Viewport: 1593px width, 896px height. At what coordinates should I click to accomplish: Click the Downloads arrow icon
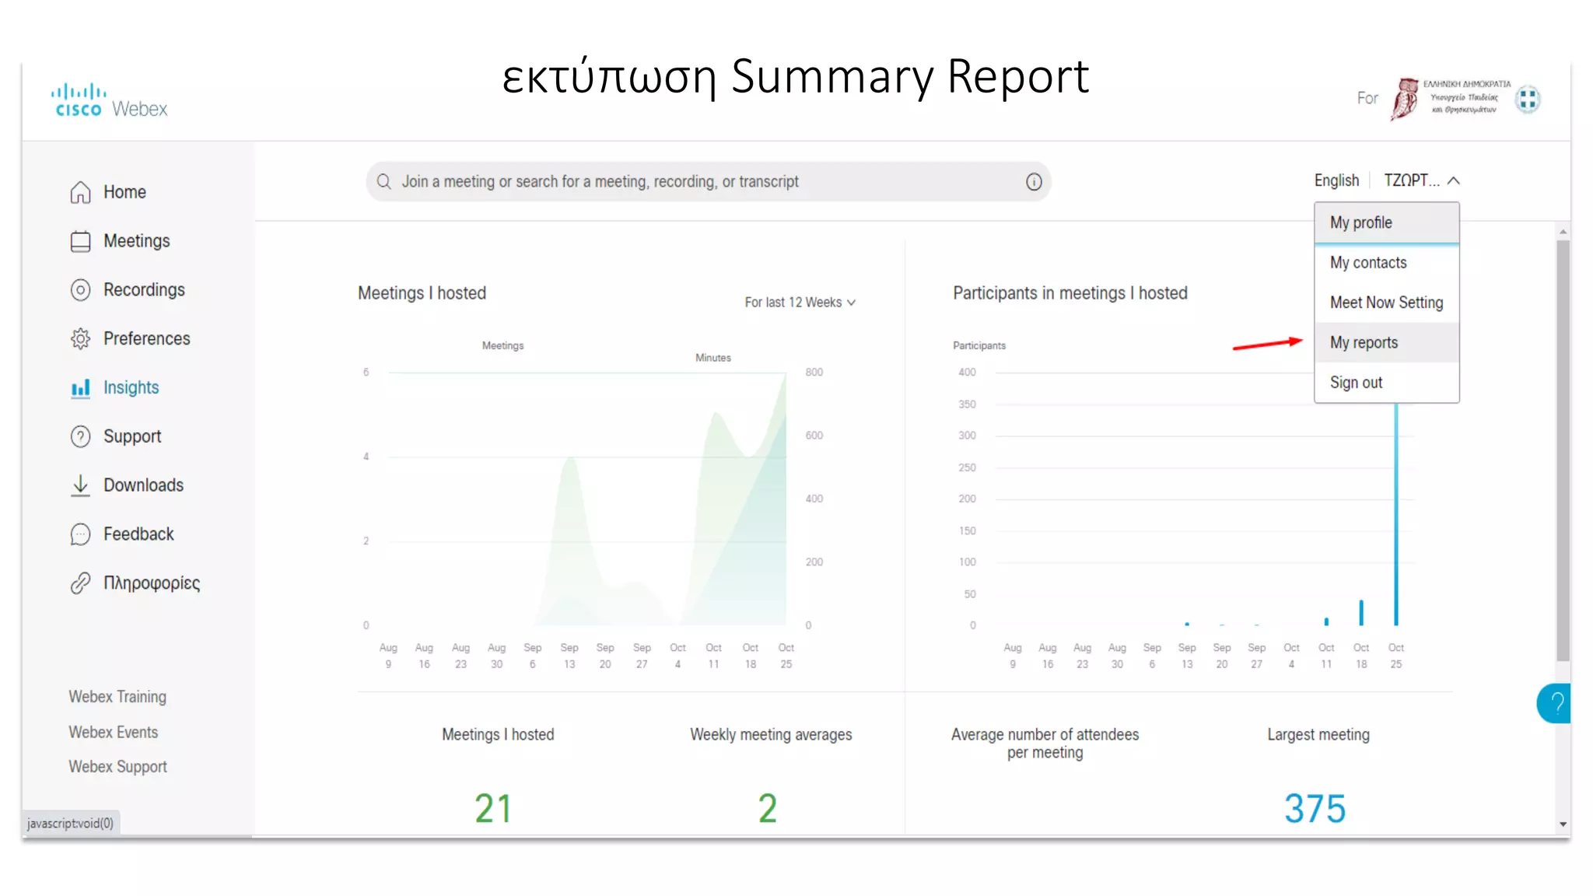pos(80,485)
